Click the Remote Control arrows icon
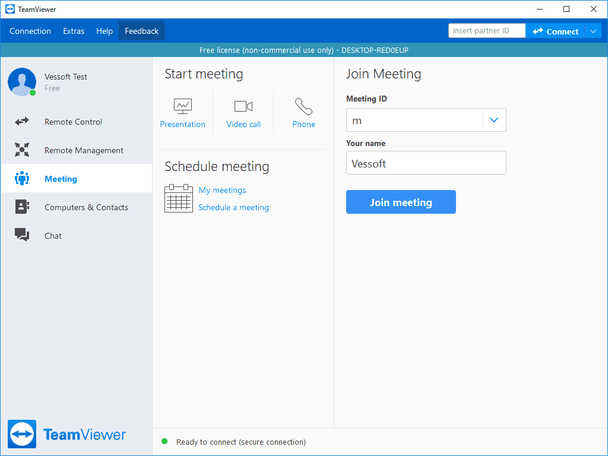 click(x=22, y=121)
